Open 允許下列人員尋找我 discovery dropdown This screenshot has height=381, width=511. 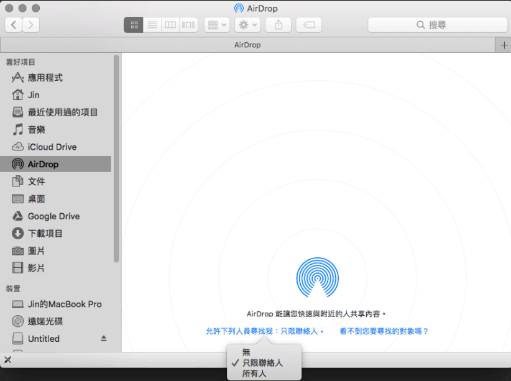(x=265, y=331)
